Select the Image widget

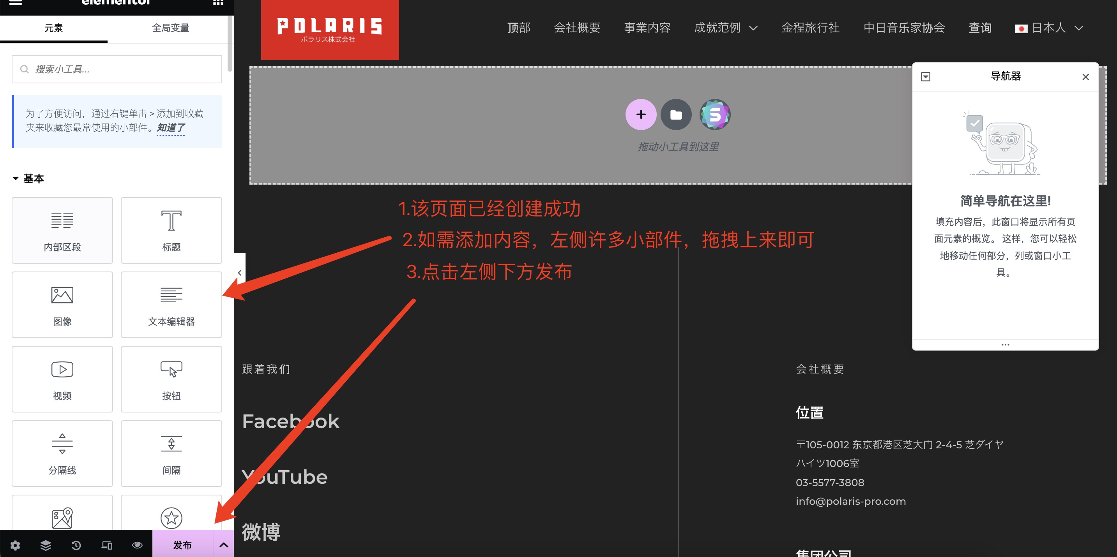pos(62,305)
